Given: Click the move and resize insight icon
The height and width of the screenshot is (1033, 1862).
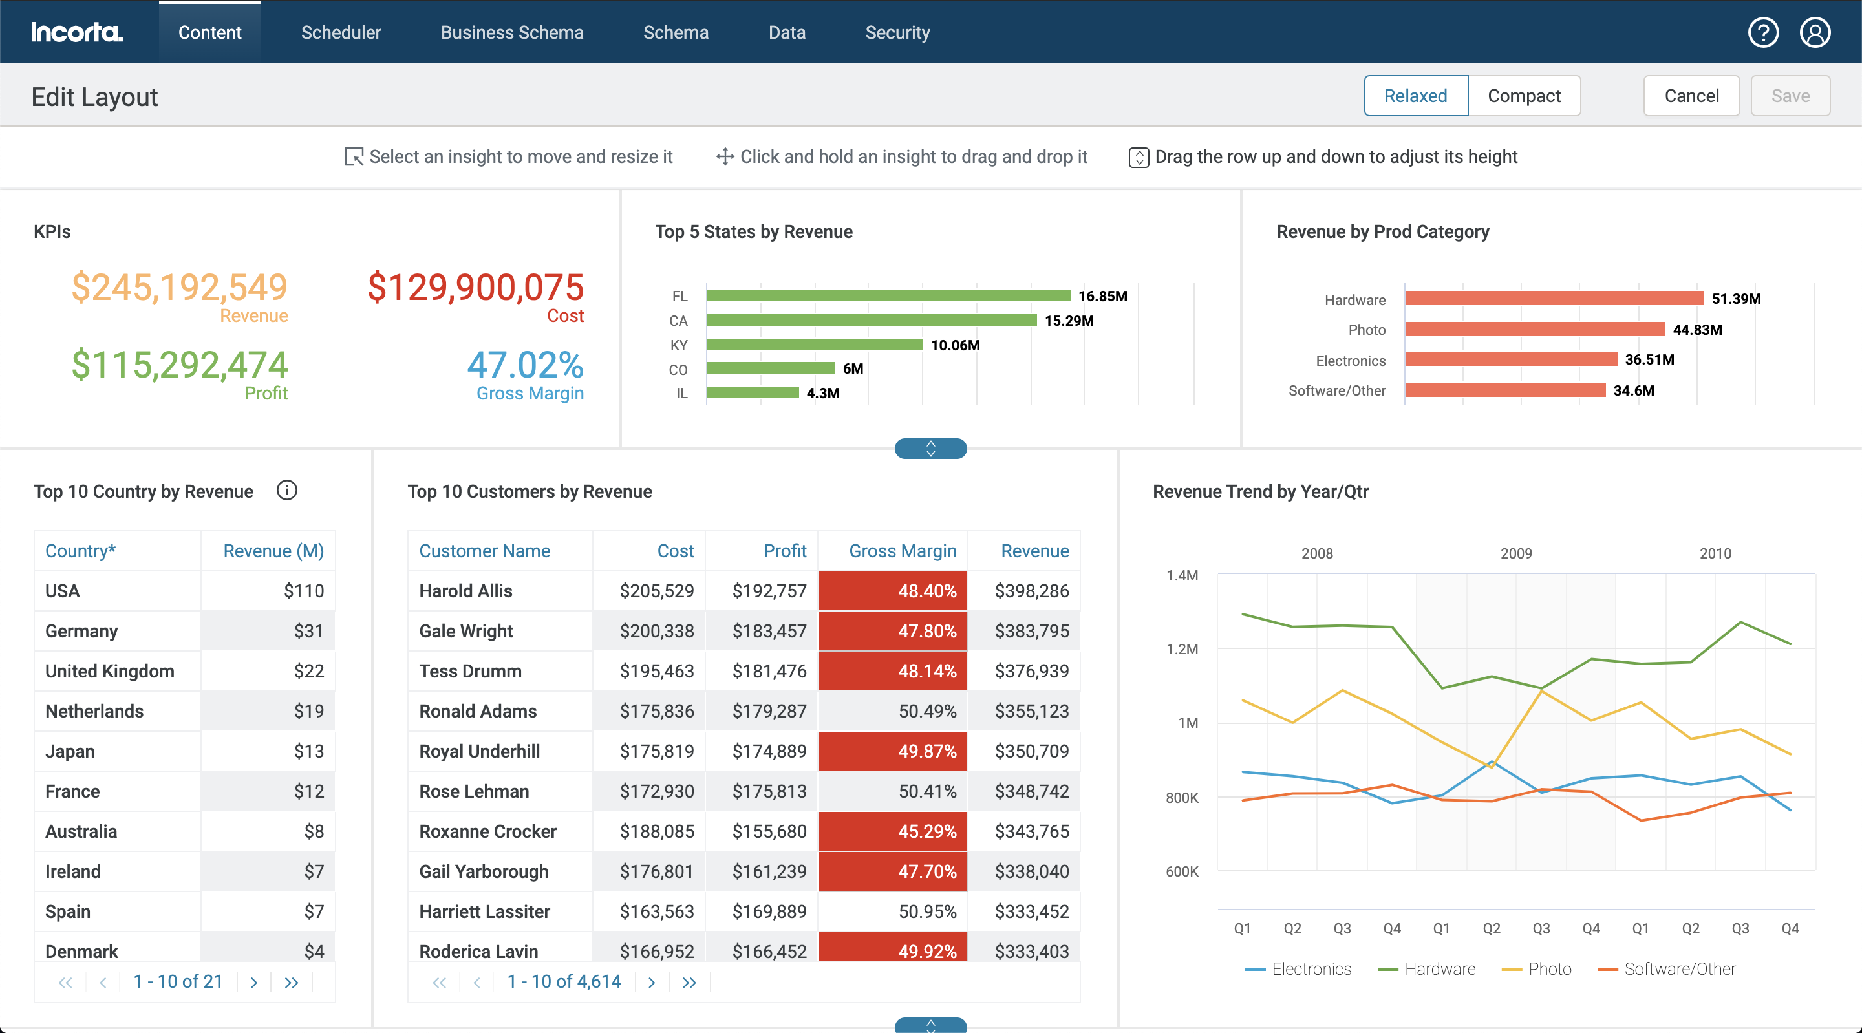Looking at the screenshot, I should click(x=351, y=156).
